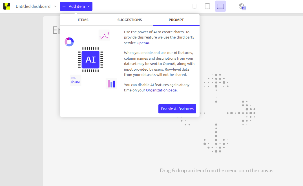Click the Luzmo logo icon
Viewport: 303px width, 186px height.
click(7, 6)
